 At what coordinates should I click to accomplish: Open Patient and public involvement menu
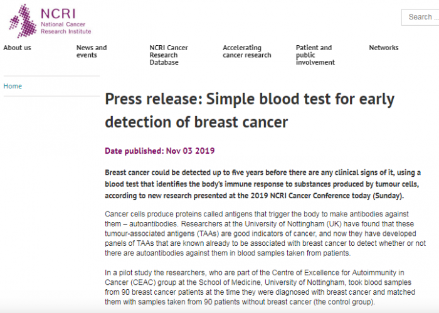(315, 55)
